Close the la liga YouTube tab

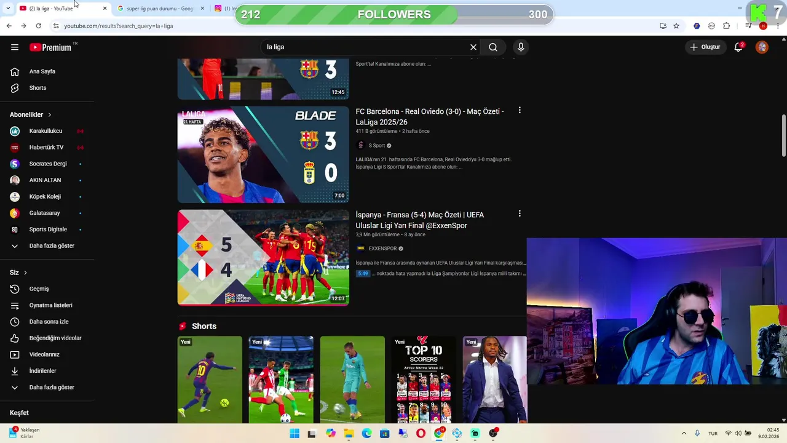pos(105,8)
